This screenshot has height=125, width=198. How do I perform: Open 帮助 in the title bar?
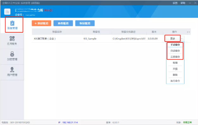(183, 3)
